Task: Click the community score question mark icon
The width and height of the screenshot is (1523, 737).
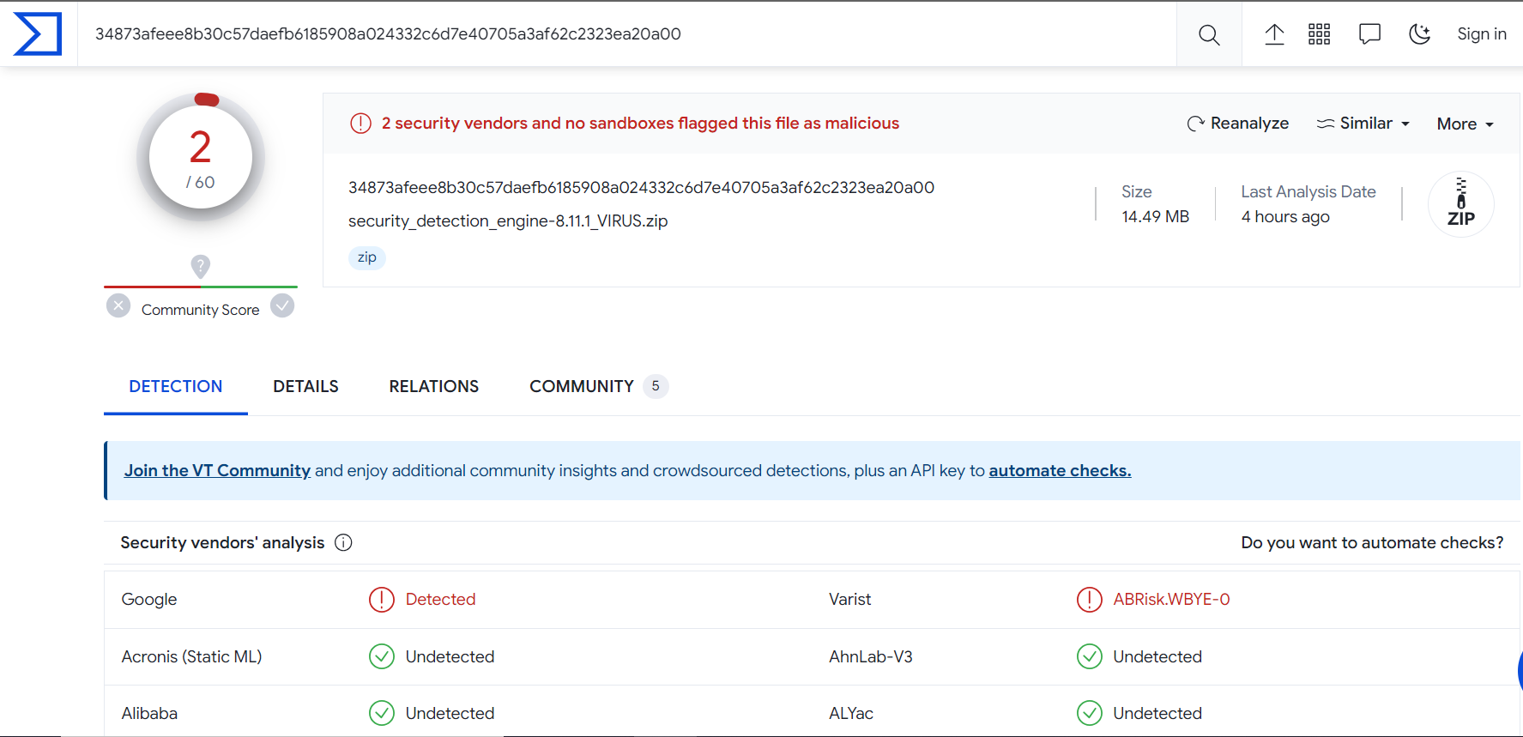Action: click(x=200, y=266)
